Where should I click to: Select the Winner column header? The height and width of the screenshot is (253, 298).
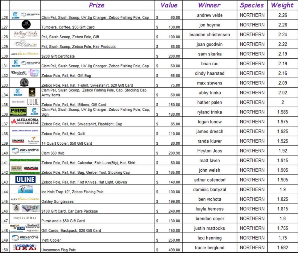coord(210,5)
